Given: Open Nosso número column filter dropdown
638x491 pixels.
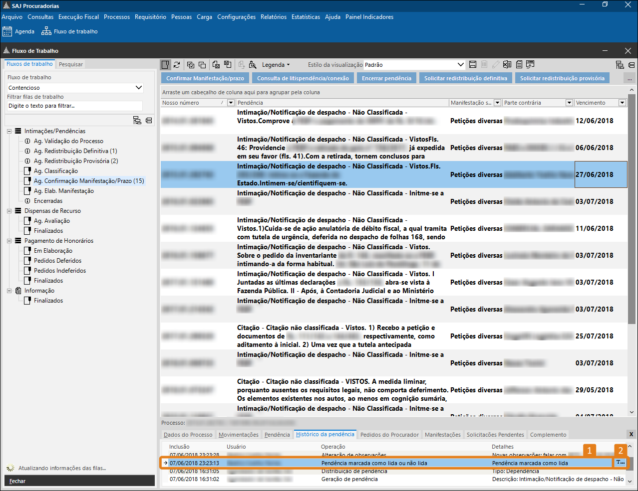Looking at the screenshot, I should pos(231,103).
